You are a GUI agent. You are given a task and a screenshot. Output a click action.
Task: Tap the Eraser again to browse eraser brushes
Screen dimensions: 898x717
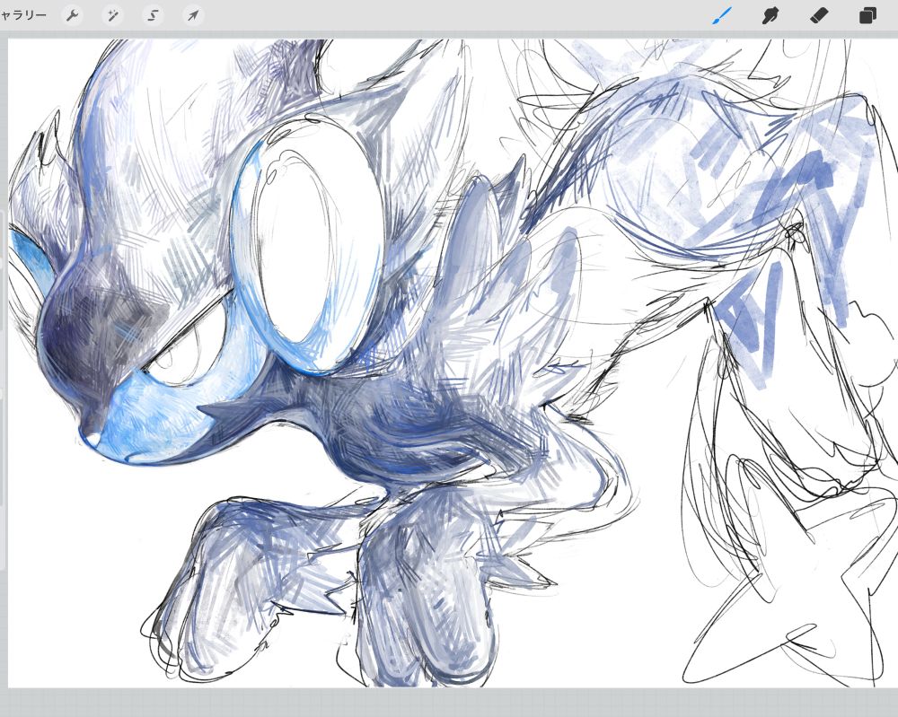(x=817, y=14)
